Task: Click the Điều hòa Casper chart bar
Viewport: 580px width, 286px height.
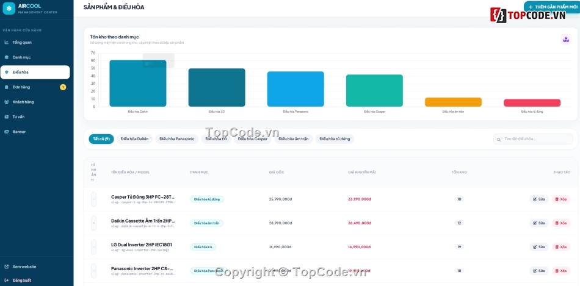Action: point(374,90)
